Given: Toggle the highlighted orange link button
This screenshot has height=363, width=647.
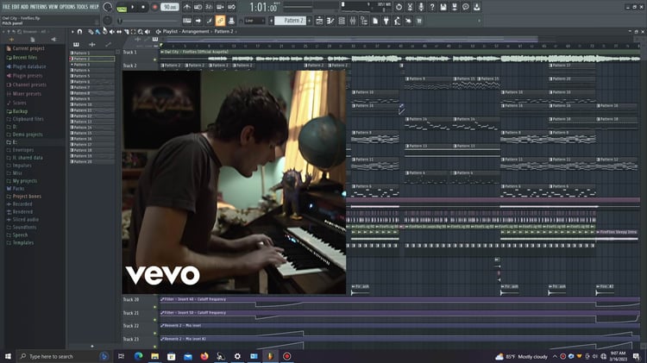Looking at the screenshot, I should [x=220, y=21].
